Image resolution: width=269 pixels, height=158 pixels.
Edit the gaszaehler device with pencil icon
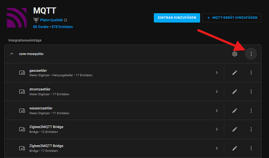tap(235, 73)
